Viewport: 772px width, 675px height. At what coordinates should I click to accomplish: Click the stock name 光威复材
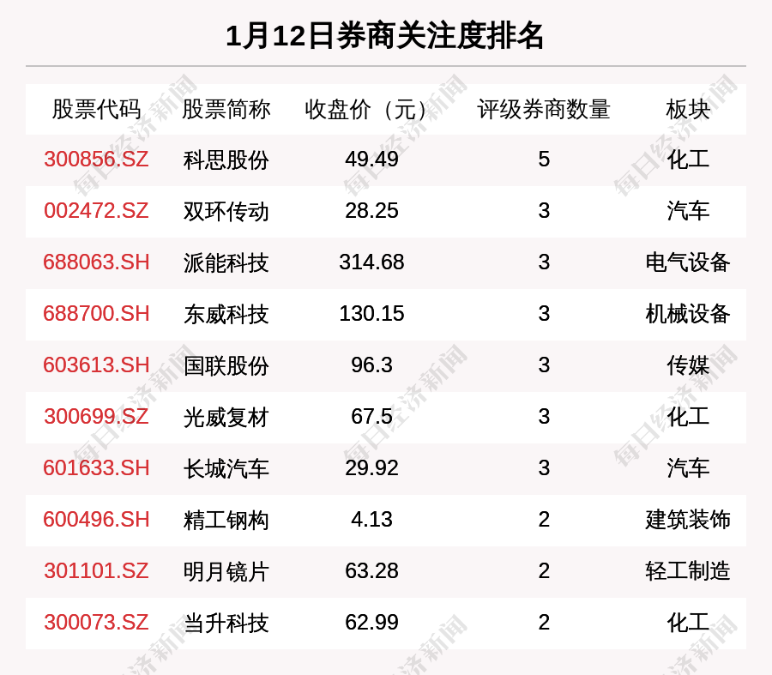pos(226,418)
